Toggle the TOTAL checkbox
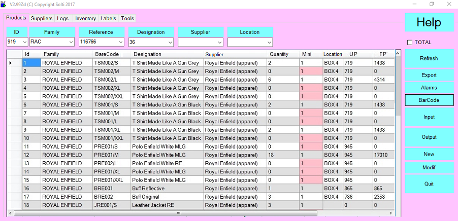Screen dimensions: 458x221 pyautogui.click(x=410, y=43)
